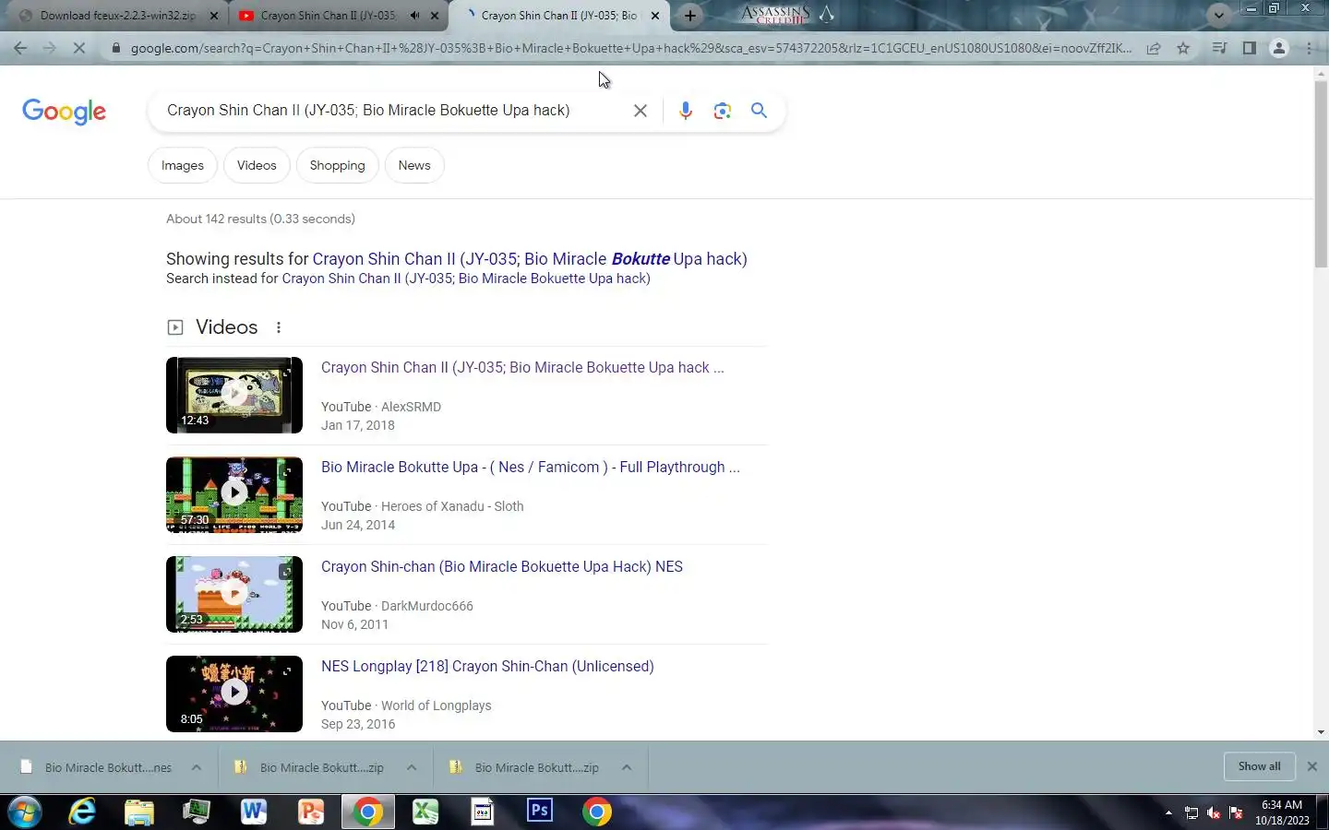
Task: Open Bio Miracle Bokutte Upa Full Playthrough link
Action: point(531,467)
